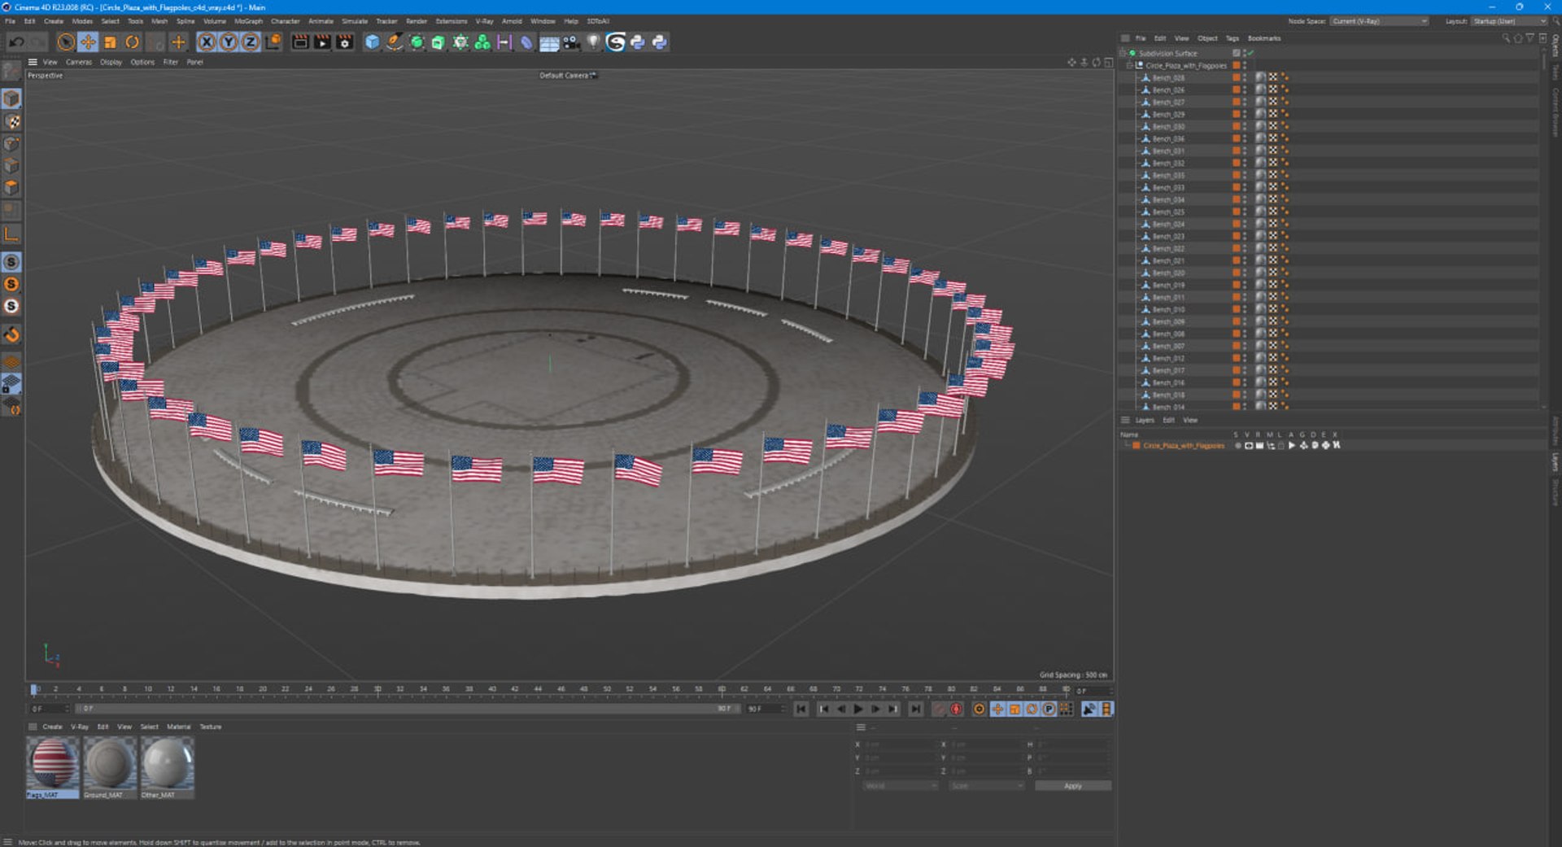The width and height of the screenshot is (1562, 847).
Task: Open the Simulate menu
Action: click(354, 21)
